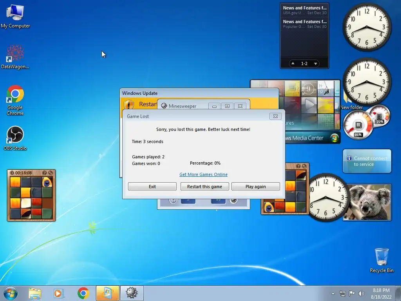The image size is (401, 301).
Task: Minimize the Minesweeper window
Action: point(214,106)
